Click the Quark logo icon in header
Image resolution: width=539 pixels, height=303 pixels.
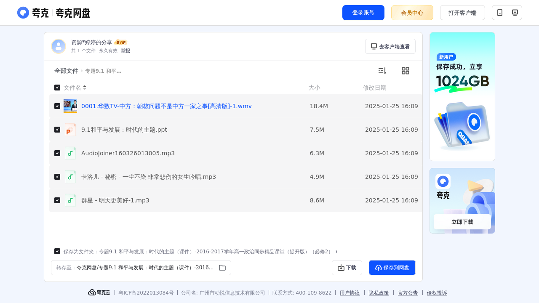click(x=23, y=13)
